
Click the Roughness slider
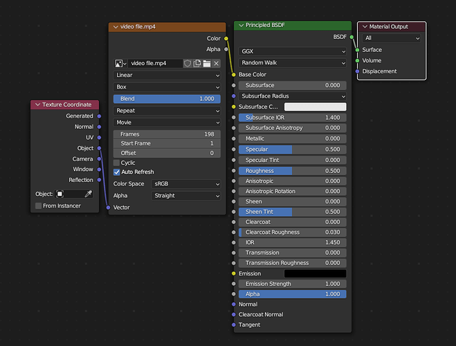[x=293, y=171]
